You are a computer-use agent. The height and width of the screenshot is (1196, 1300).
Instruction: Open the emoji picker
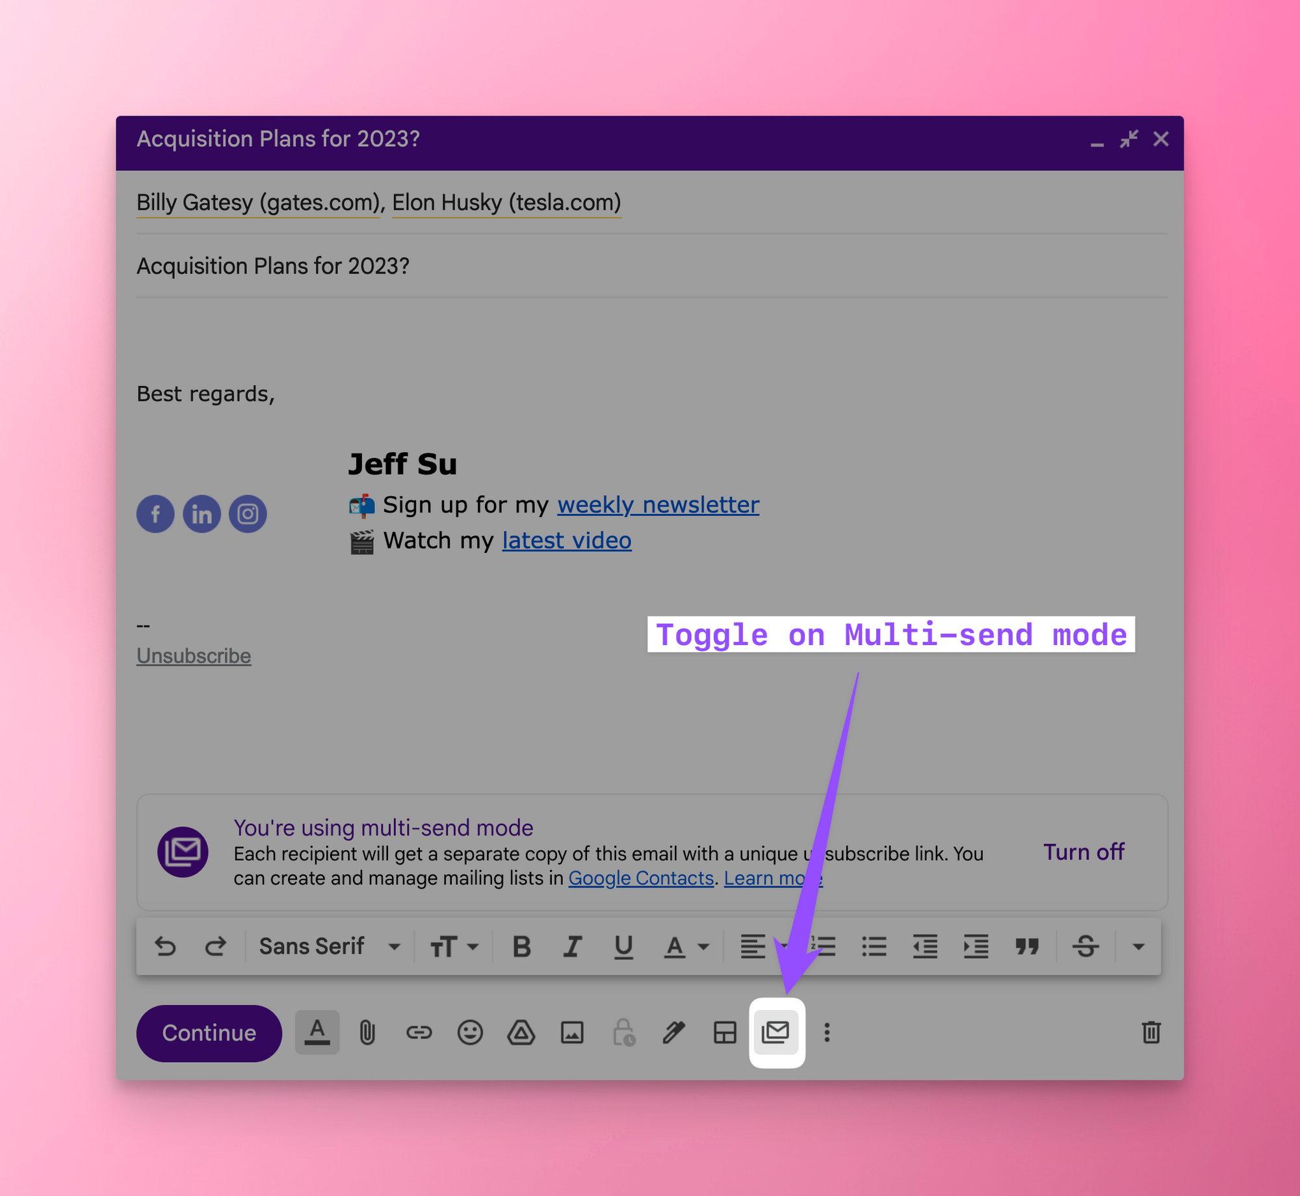(x=469, y=1032)
